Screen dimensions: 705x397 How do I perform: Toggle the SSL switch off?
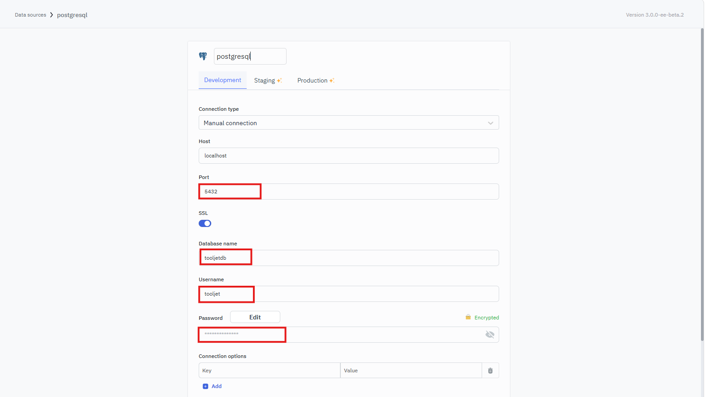click(205, 223)
